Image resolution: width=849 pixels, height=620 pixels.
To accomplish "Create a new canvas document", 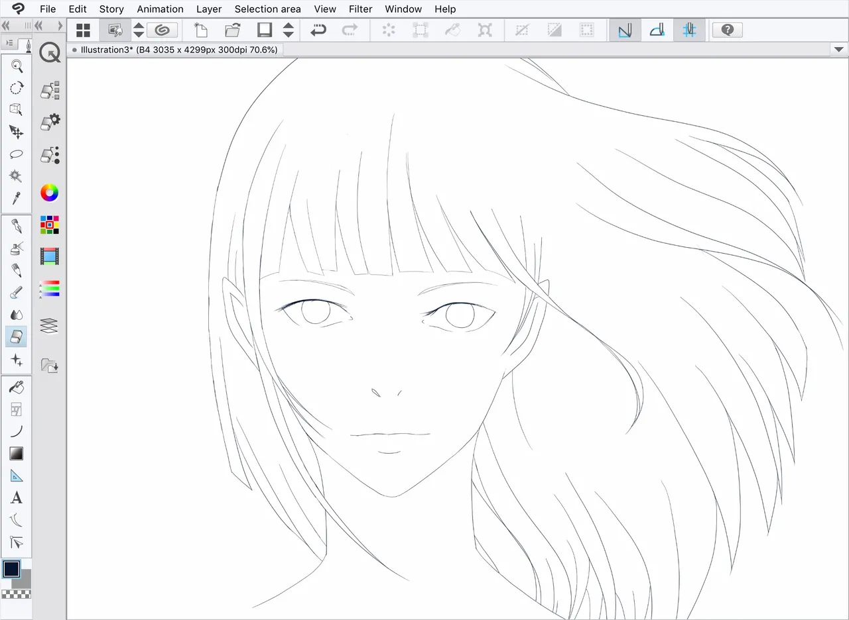I will click(200, 30).
